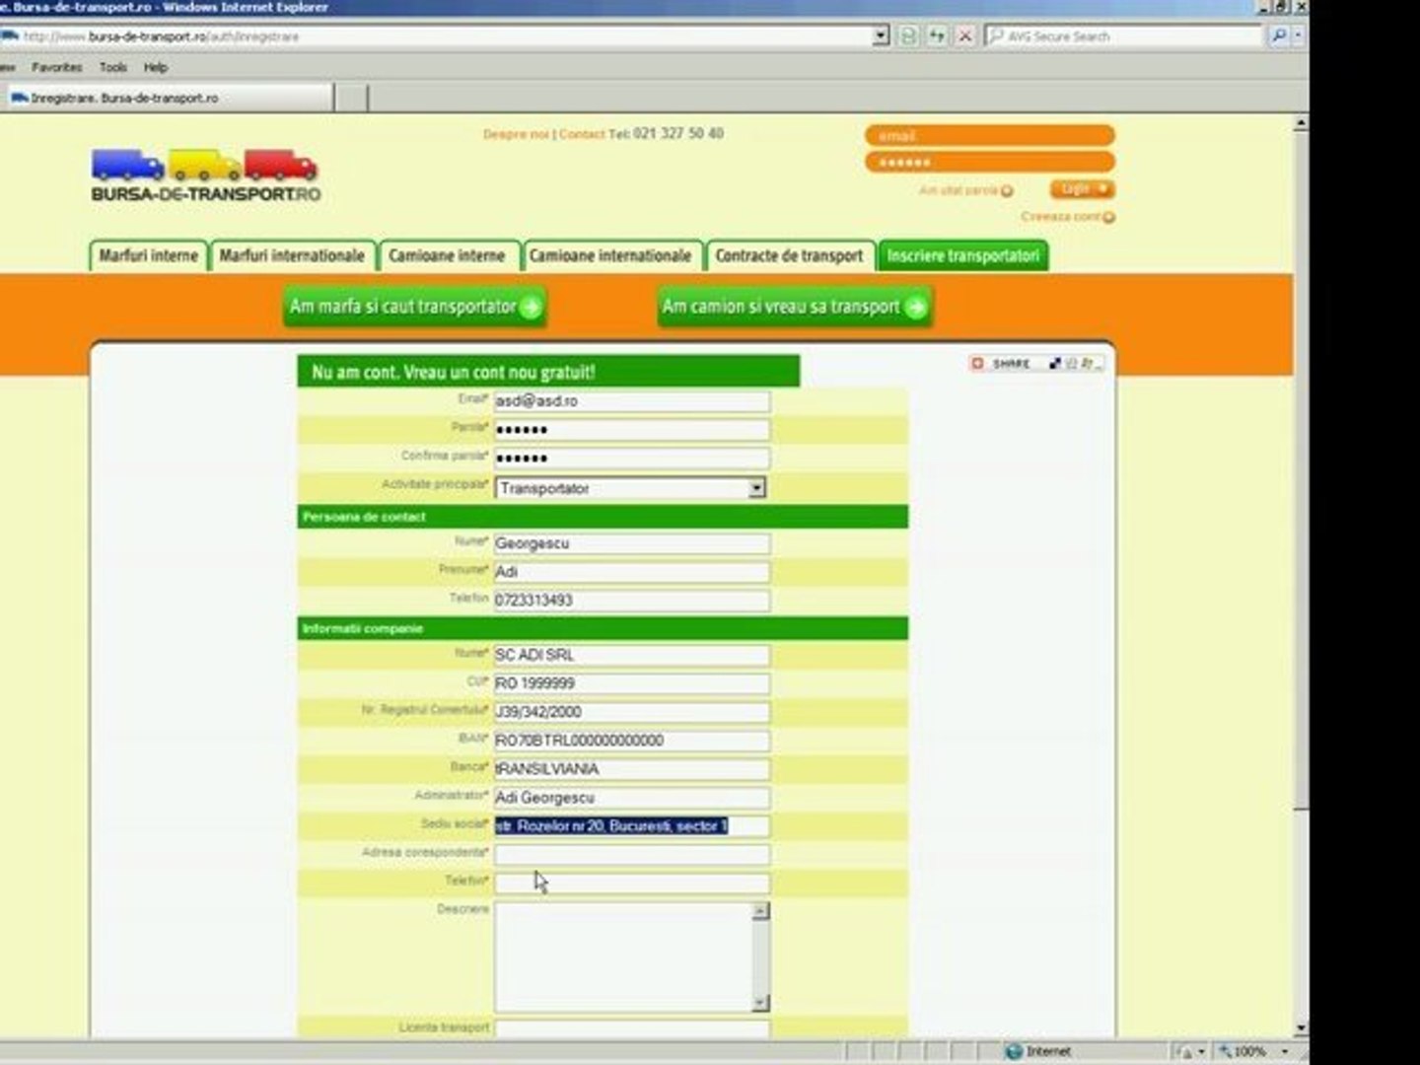Image resolution: width=1420 pixels, height=1065 pixels.
Task: Open the Contact link in header
Action: (x=582, y=134)
